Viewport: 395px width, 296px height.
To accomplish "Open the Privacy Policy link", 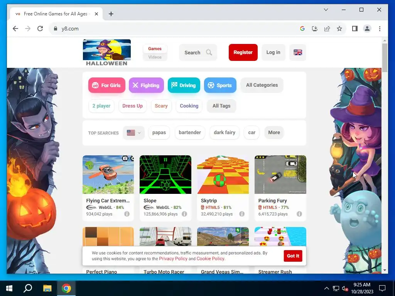I will coord(173,259).
